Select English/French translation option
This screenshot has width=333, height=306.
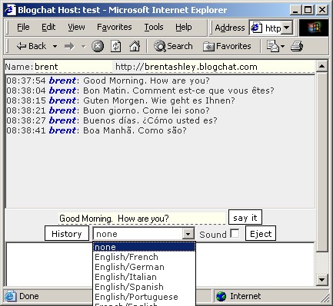(x=144, y=257)
